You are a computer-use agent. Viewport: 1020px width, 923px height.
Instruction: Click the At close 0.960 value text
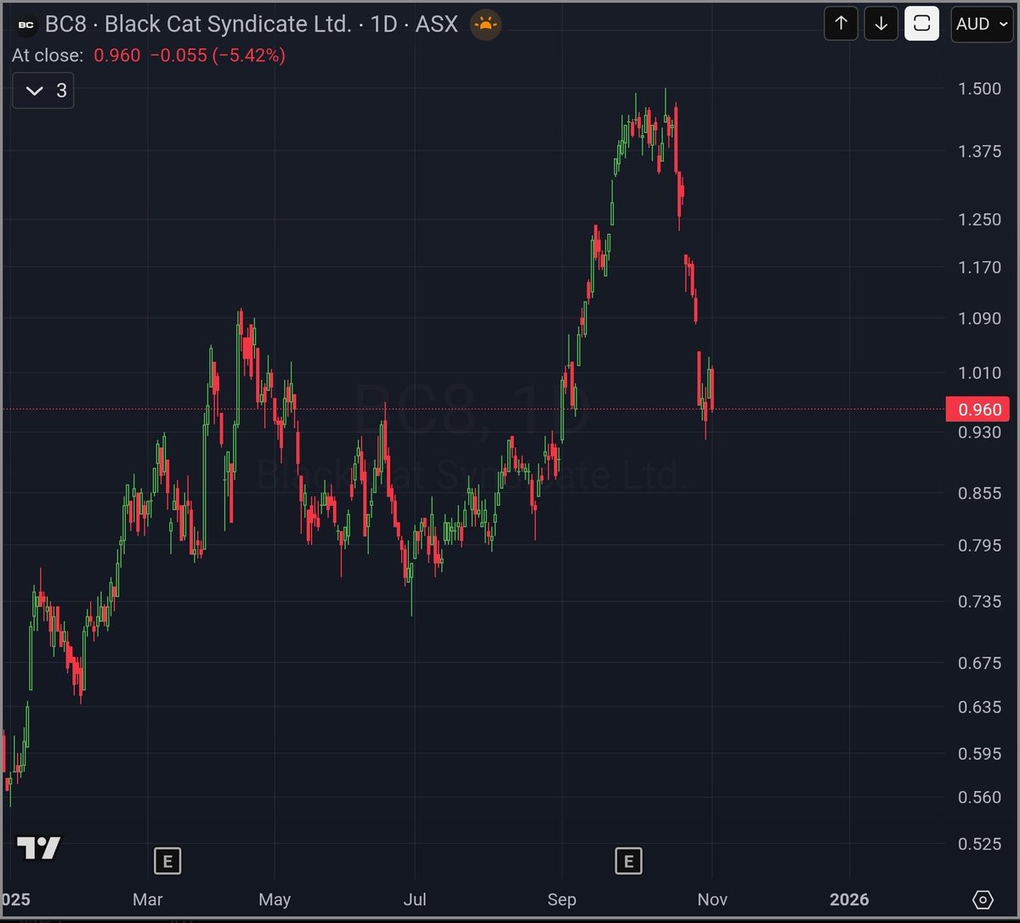pos(116,55)
